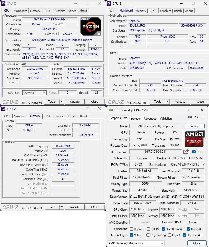Click the AMD Ryzen 5 logo image
Screen dimensions: 209x247
(x=91, y=27)
